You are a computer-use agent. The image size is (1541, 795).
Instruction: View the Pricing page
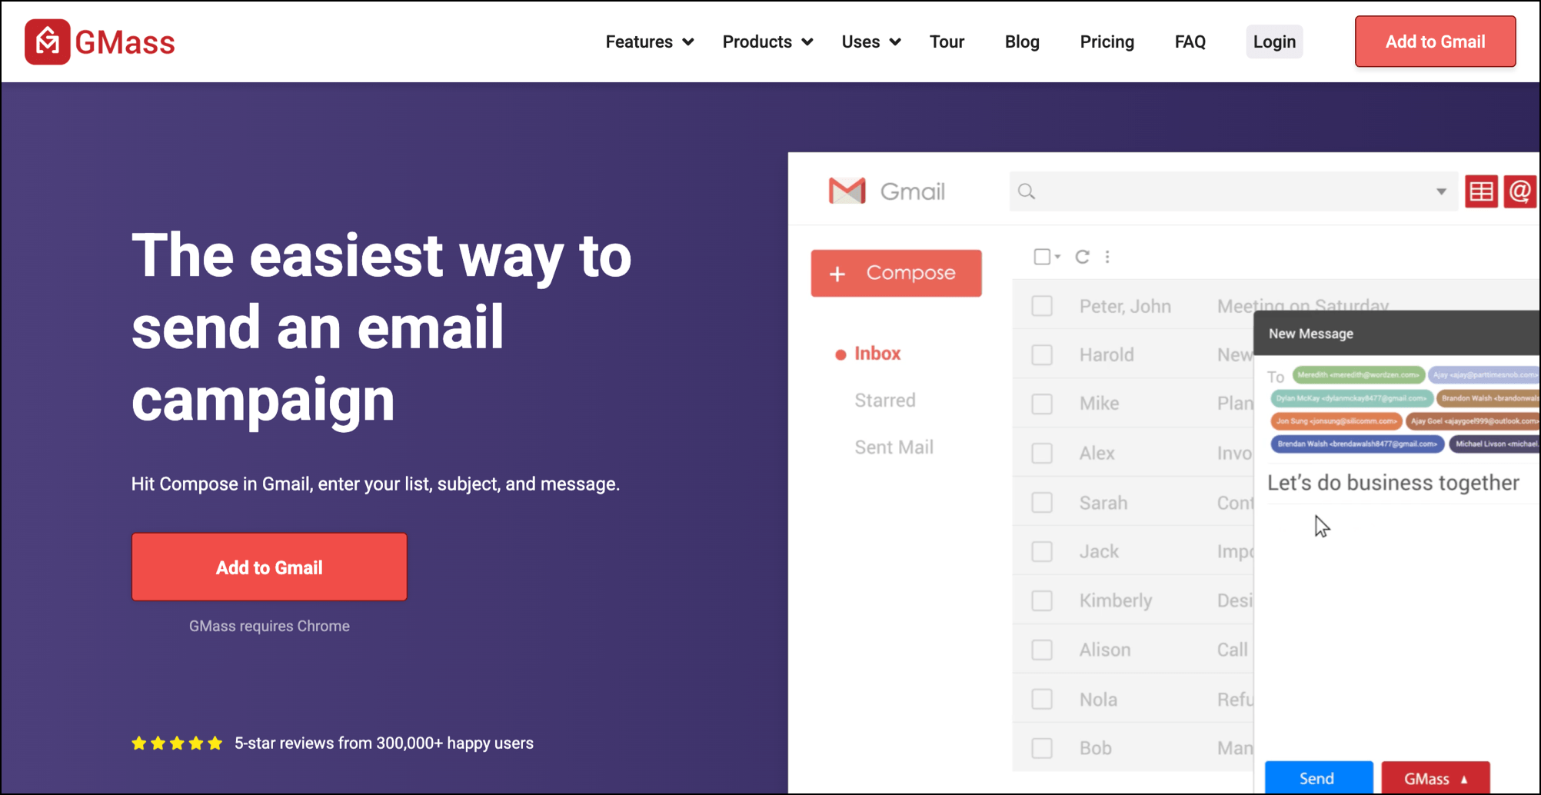1107,42
